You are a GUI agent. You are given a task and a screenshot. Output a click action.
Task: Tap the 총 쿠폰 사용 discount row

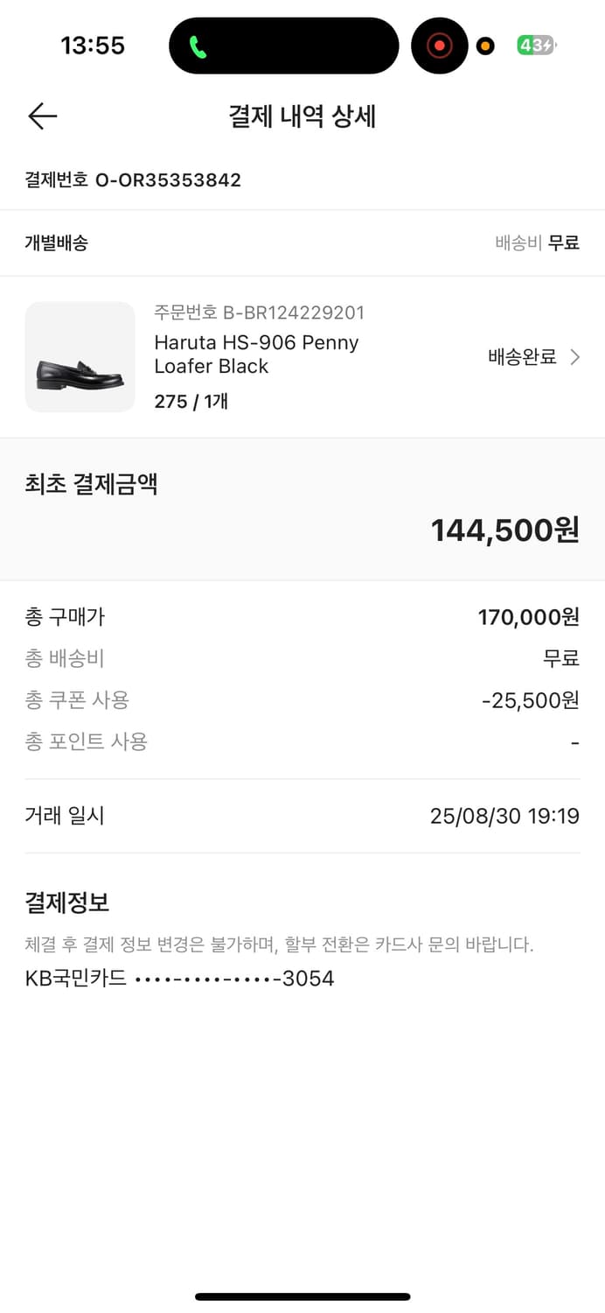tap(302, 699)
